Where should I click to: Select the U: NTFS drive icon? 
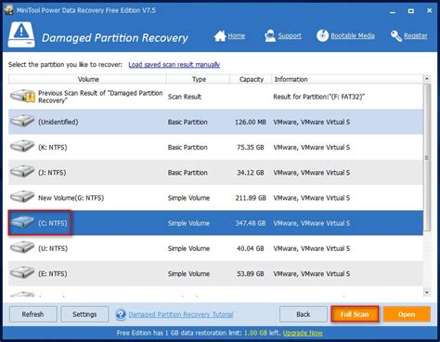(x=22, y=247)
